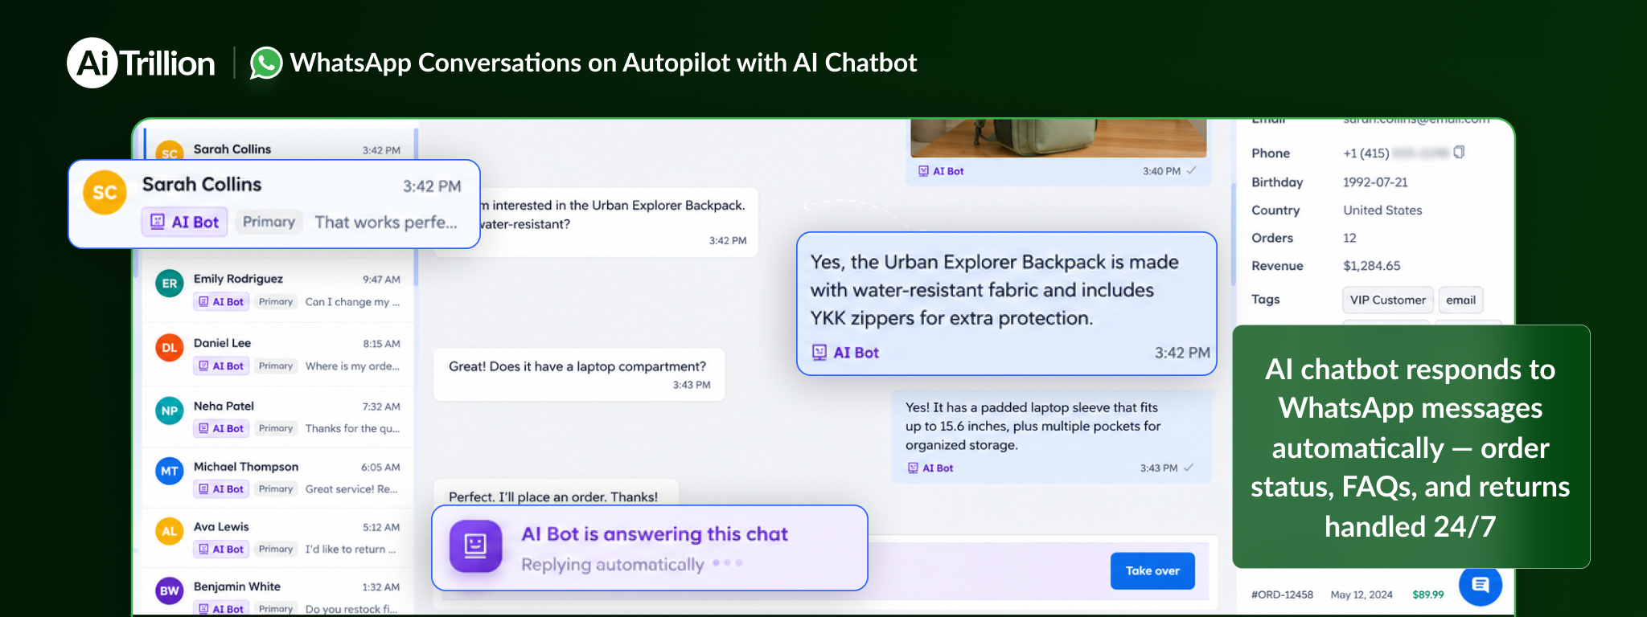Viewport: 1647px width, 617px height.
Task: Open Emily Rodriguez's conversation
Action: pyautogui.click(x=278, y=290)
